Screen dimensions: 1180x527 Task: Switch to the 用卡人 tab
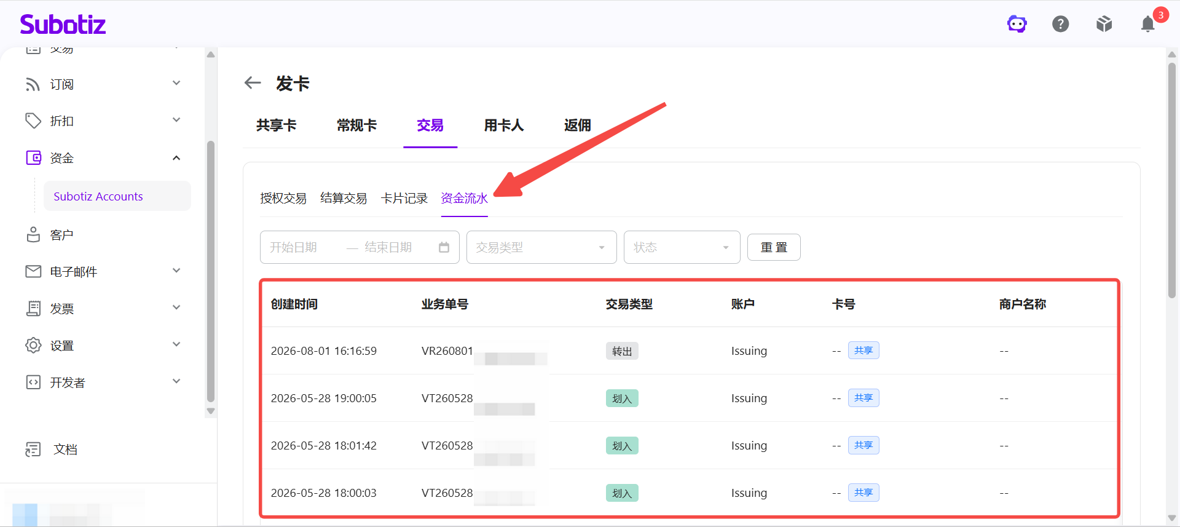click(x=504, y=125)
